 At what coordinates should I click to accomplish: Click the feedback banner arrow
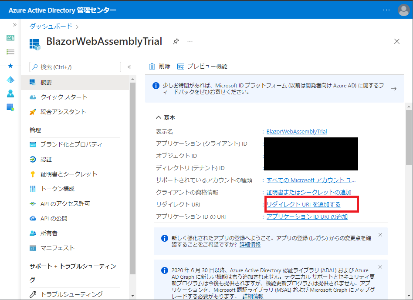pyautogui.click(x=394, y=89)
